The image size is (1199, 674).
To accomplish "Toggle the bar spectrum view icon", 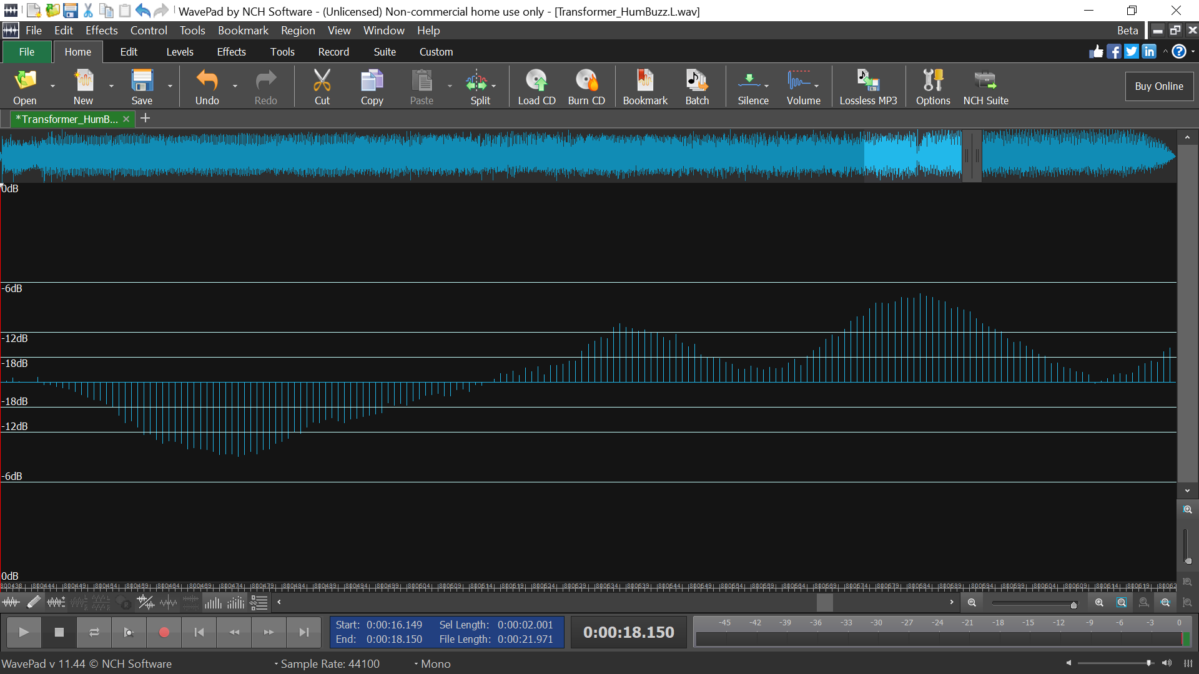I will click(213, 602).
